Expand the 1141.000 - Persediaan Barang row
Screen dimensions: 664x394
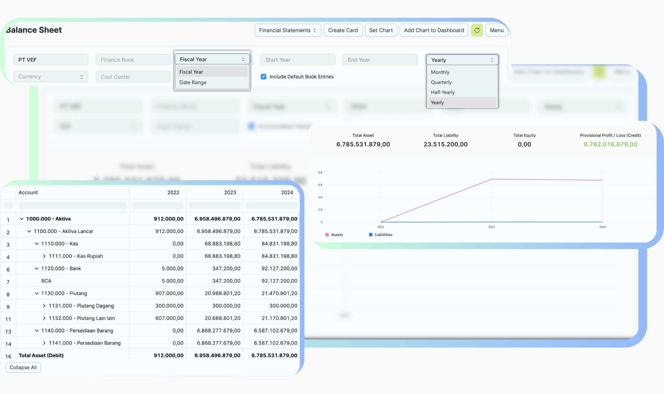coord(44,343)
